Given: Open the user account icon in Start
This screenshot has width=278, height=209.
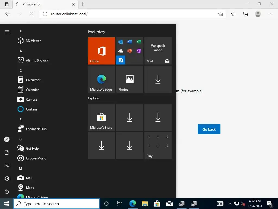Looking at the screenshot, I should click(x=7, y=139).
